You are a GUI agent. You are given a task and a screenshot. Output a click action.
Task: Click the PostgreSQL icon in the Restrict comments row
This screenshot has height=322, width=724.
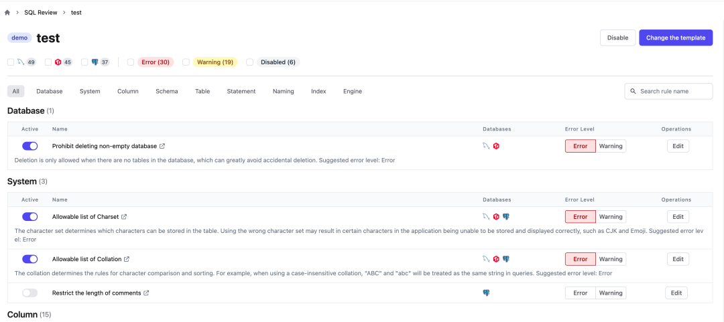(486, 293)
